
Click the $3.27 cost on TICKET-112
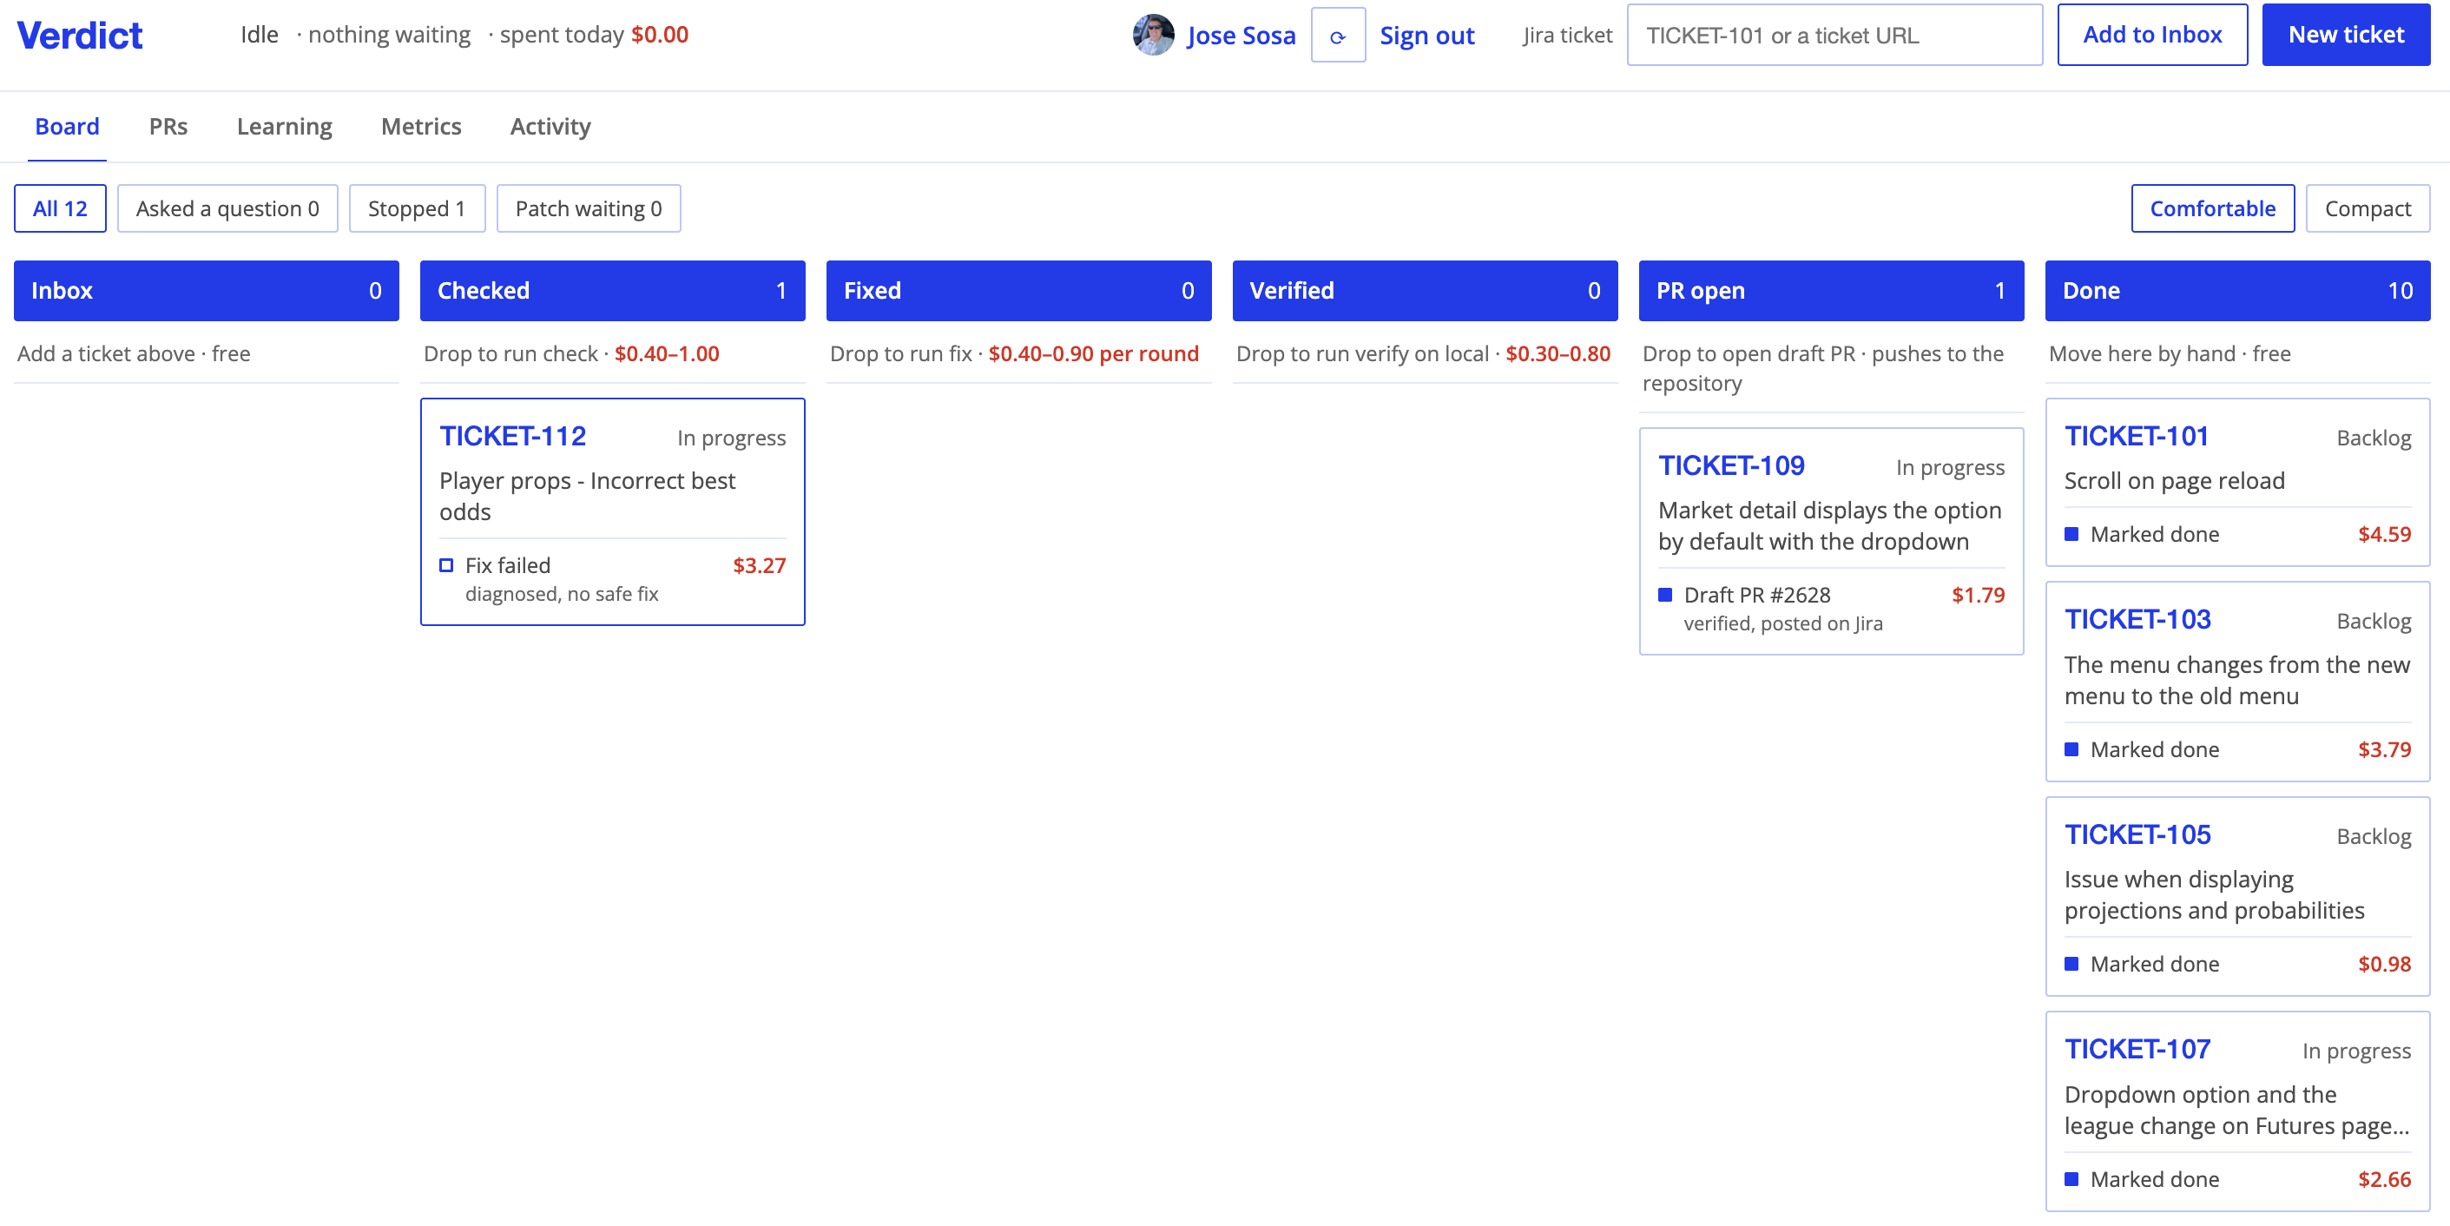[759, 566]
